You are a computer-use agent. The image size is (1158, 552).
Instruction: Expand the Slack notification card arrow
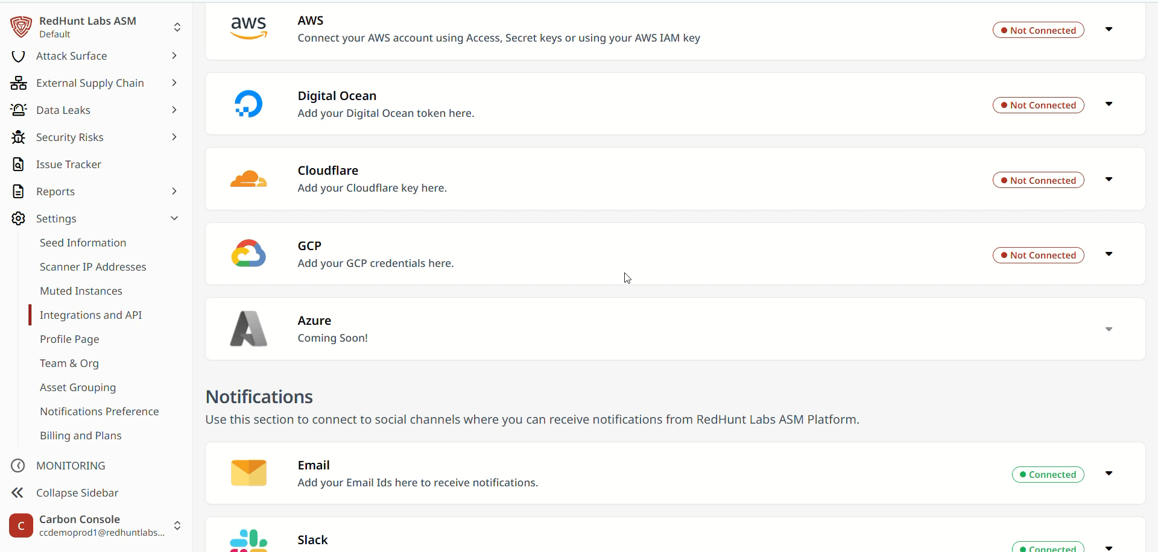click(x=1109, y=548)
